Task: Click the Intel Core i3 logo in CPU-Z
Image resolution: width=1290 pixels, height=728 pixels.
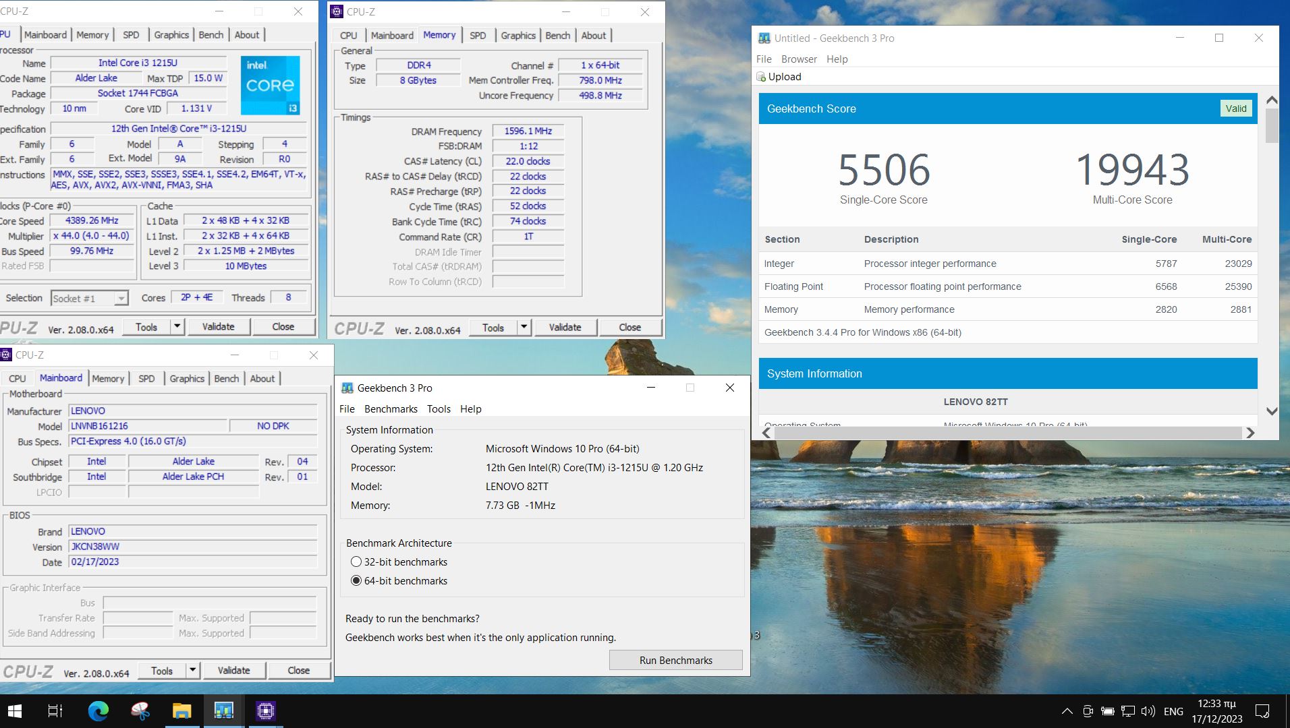Action: (270, 85)
